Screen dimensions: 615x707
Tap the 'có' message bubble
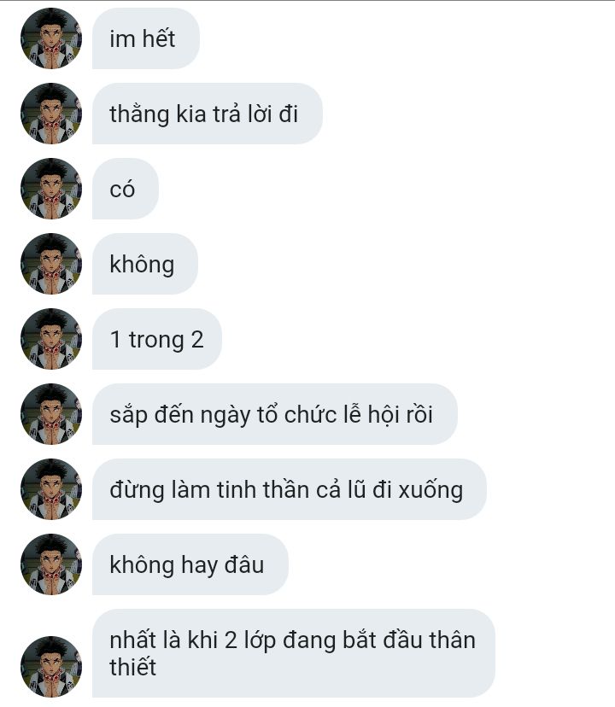pos(126,189)
